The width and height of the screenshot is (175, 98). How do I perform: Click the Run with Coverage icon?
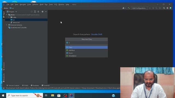coord(156,8)
